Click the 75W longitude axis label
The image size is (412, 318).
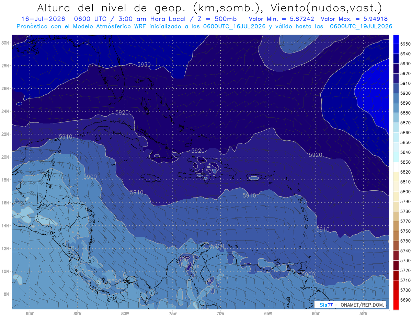click(x=173, y=314)
